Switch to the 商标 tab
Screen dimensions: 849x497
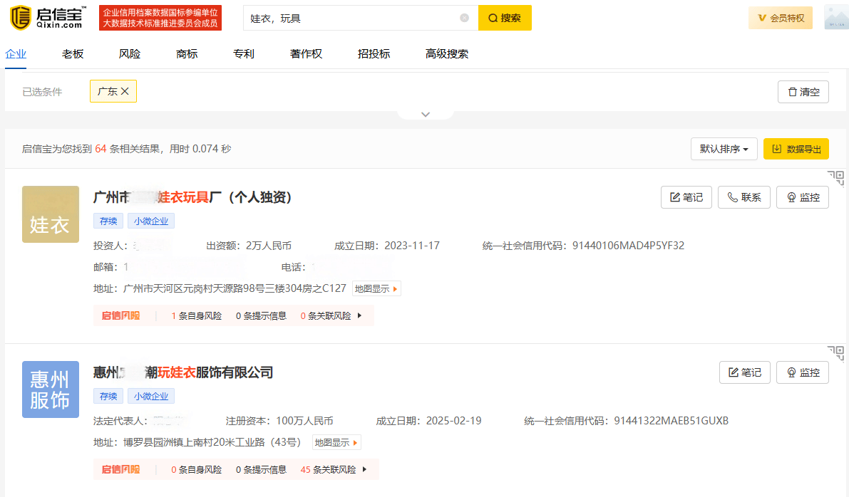186,53
